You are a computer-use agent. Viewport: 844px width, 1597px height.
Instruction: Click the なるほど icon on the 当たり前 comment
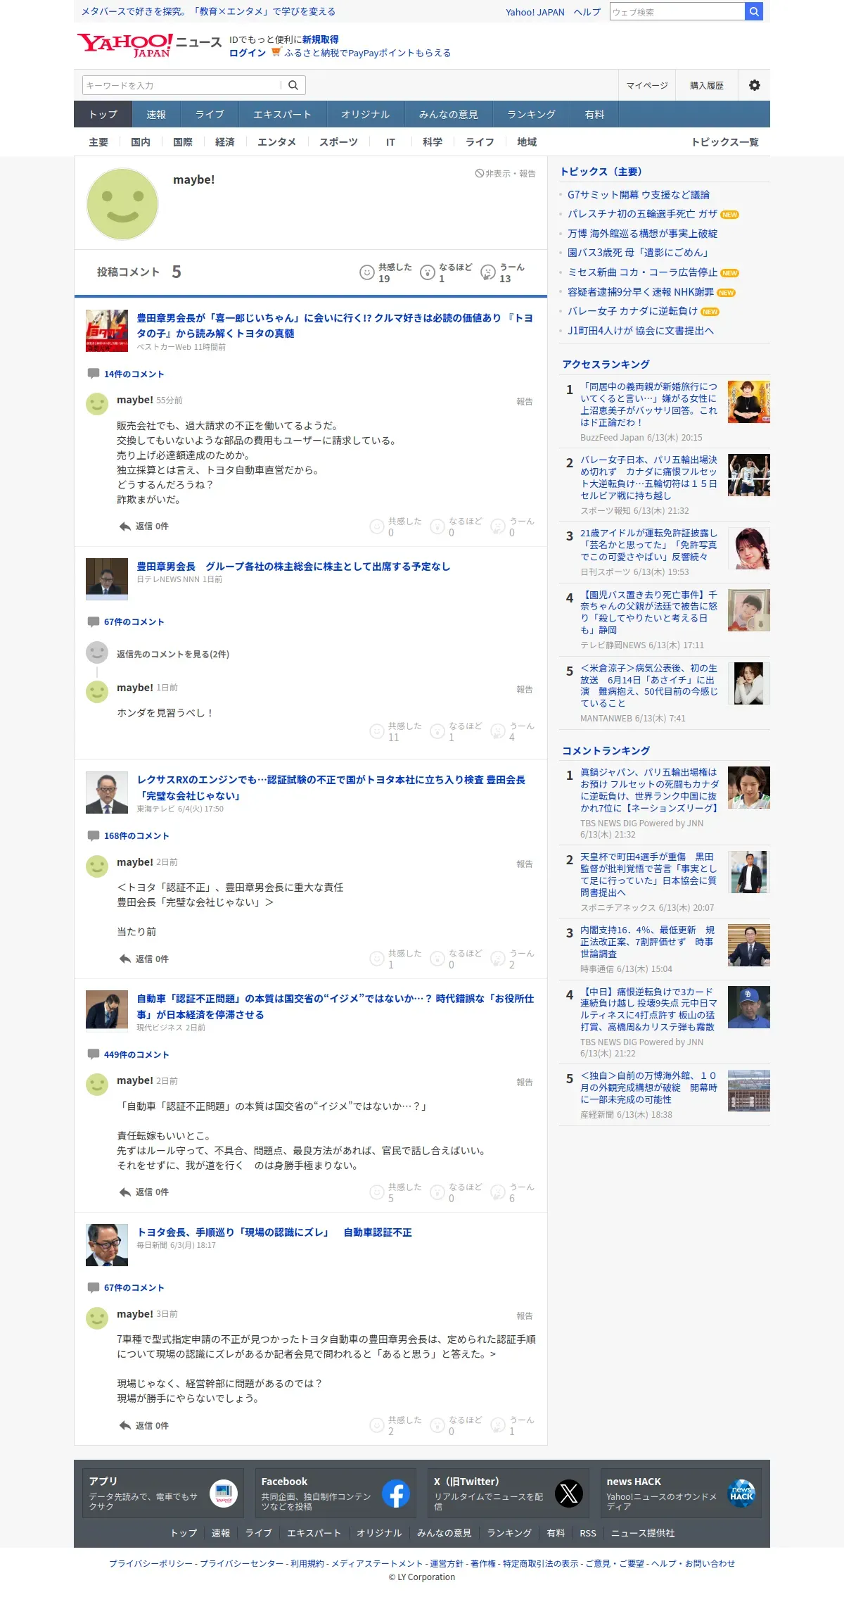coord(437,959)
